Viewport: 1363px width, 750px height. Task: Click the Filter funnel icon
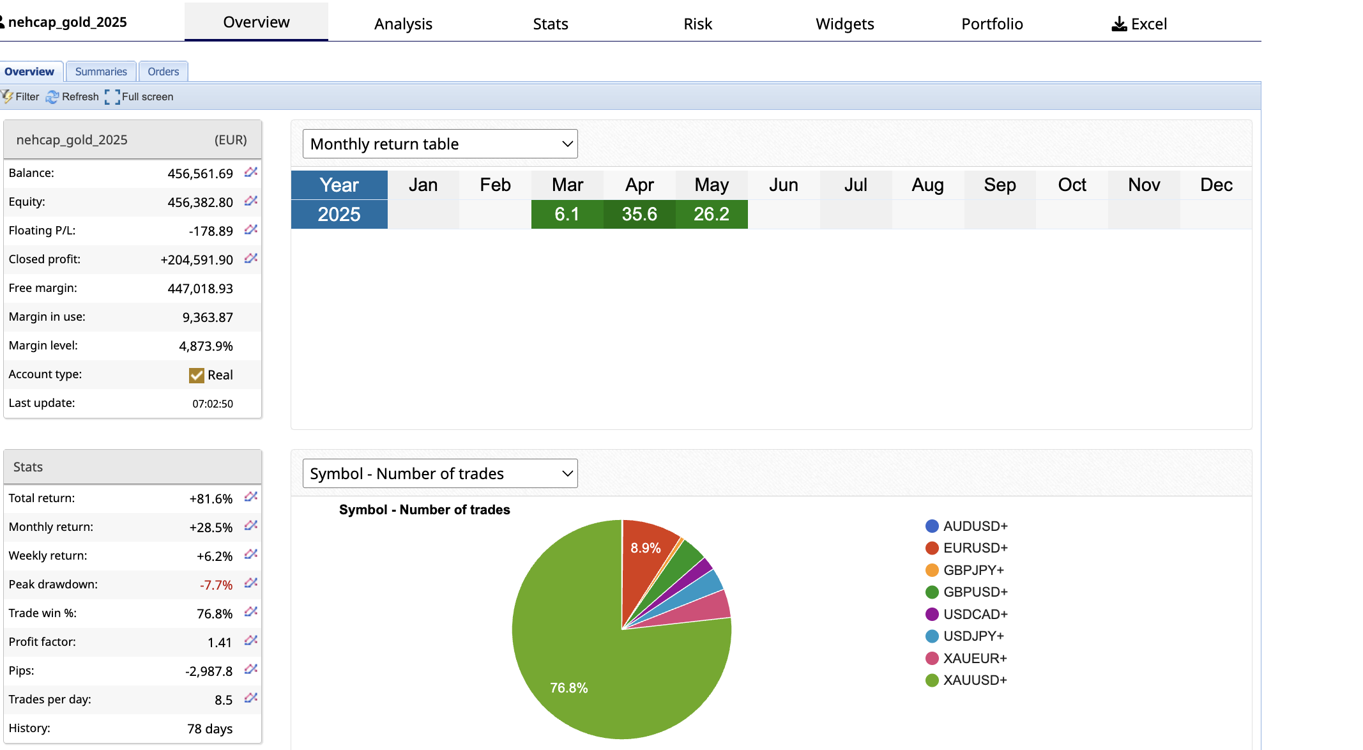point(8,96)
